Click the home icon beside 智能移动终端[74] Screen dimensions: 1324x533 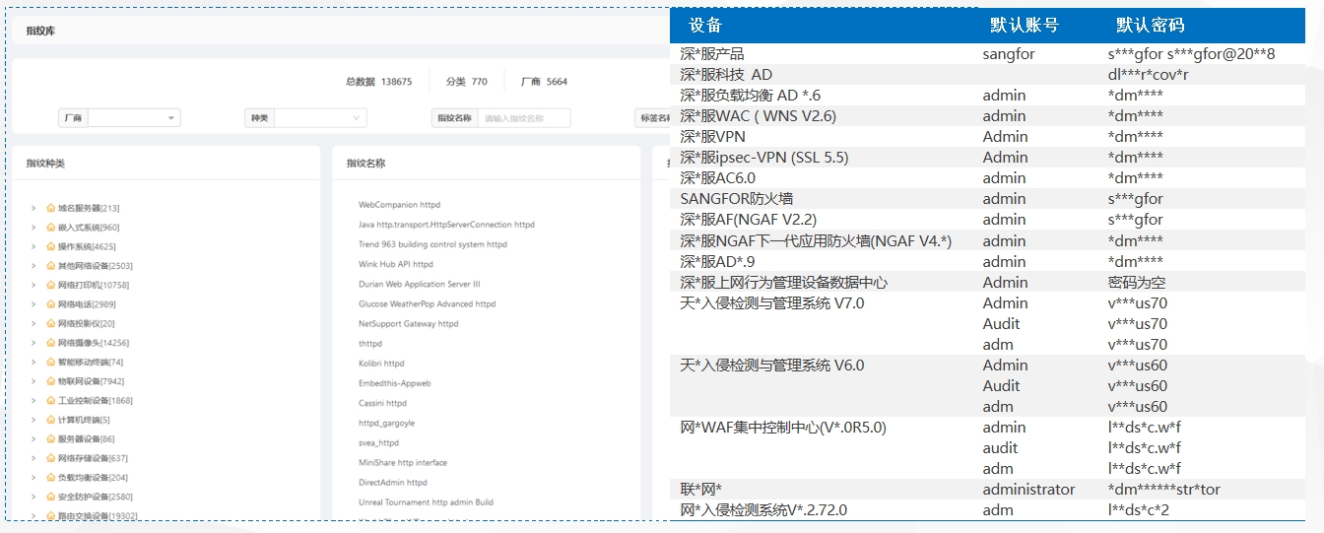(51, 362)
